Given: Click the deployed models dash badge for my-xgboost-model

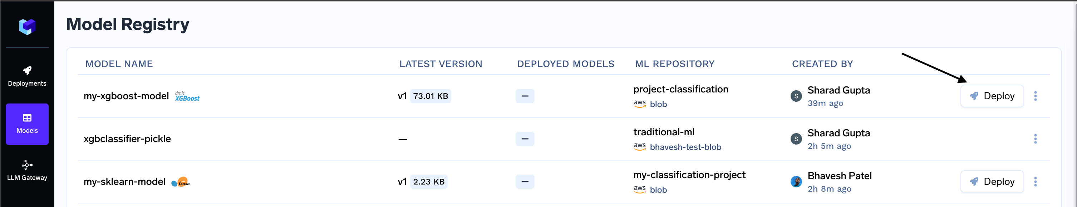Looking at the screenshot, I should pos(525,96).
